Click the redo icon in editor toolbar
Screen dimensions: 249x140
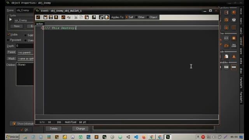(68, 17)
